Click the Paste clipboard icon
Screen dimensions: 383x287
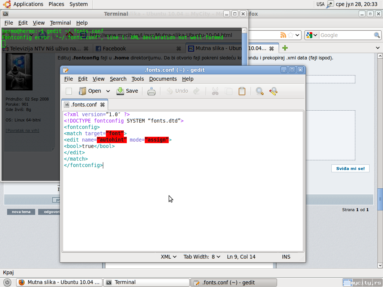tap(242, 91)
